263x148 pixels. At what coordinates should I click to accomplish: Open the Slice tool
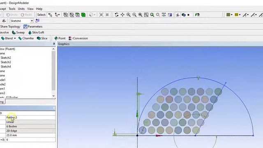(x=42, y=38)
